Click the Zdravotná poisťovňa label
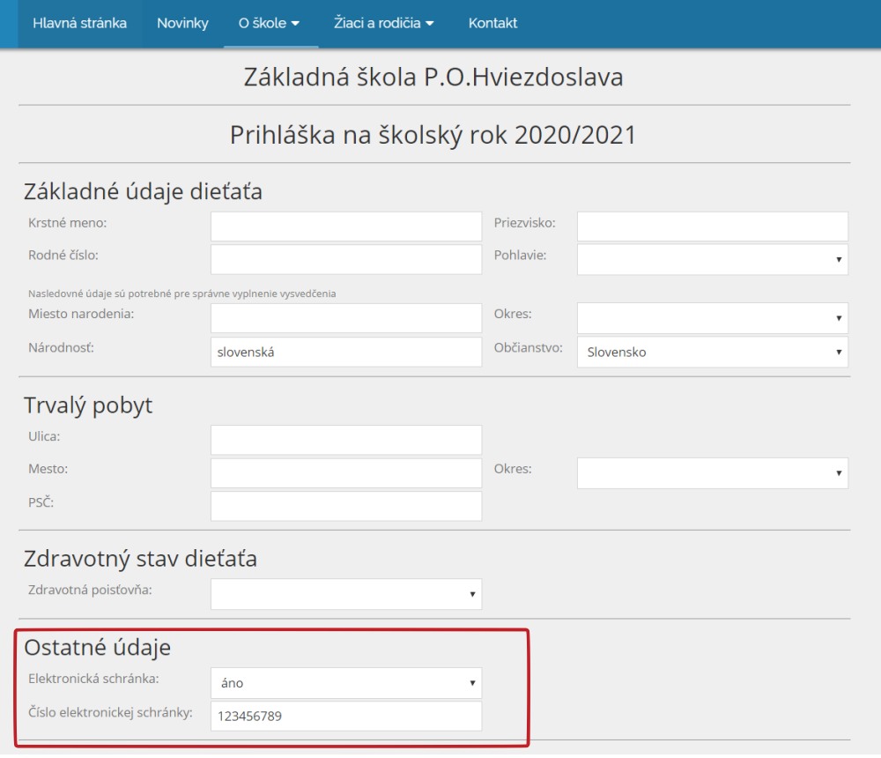Viewport: 881px width, 758px height. pyautogui.click(x=90, y=590)
